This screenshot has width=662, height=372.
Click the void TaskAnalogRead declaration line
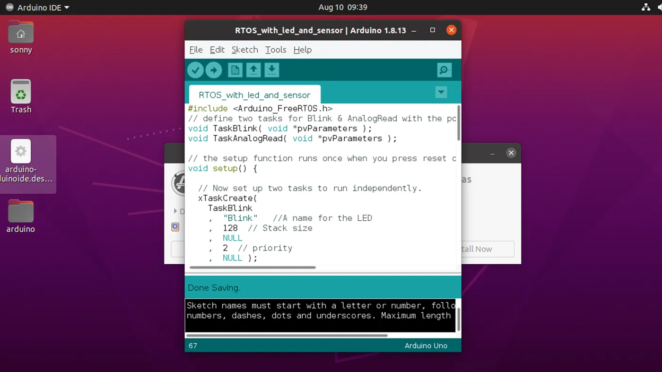(x=292, y=138)
